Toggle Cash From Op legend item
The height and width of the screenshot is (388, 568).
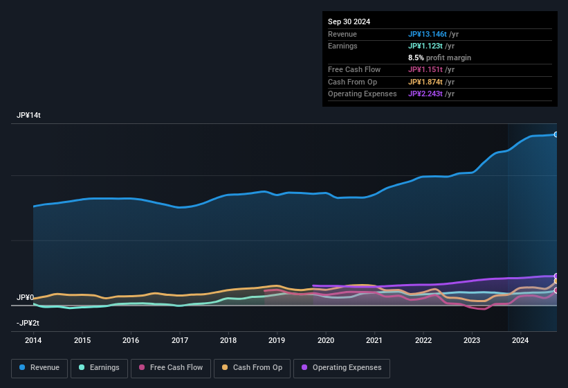pyautogui.click(x=252, y=368)
